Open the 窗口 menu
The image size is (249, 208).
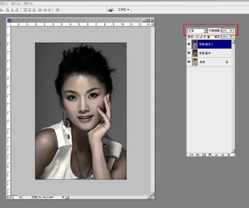[x=16, y=3]
